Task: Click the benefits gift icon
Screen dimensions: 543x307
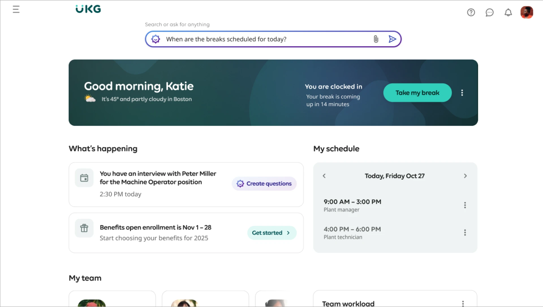Action: click(x=84, y=228)
